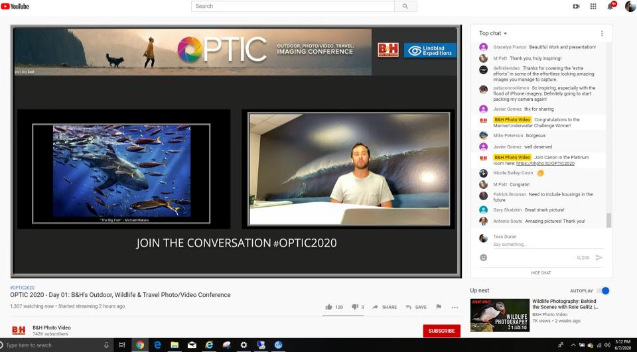The height and width of the screenshot is (352, 637).
Task: Click Mike Peterson's chat avatar
Action: coord(484,136)
